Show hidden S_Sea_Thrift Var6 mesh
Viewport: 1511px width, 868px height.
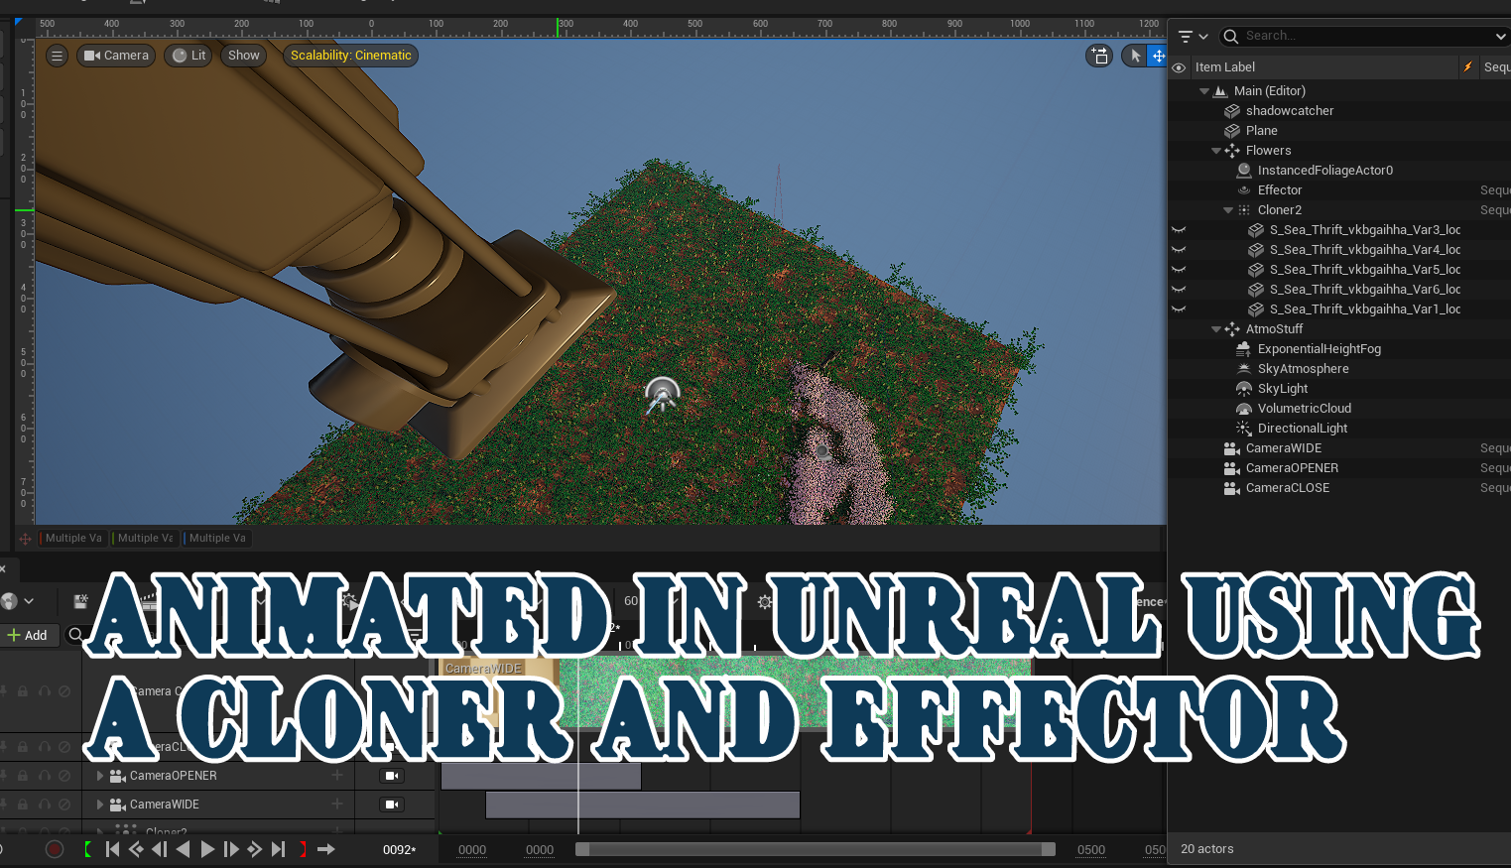tap(1179, 290)
